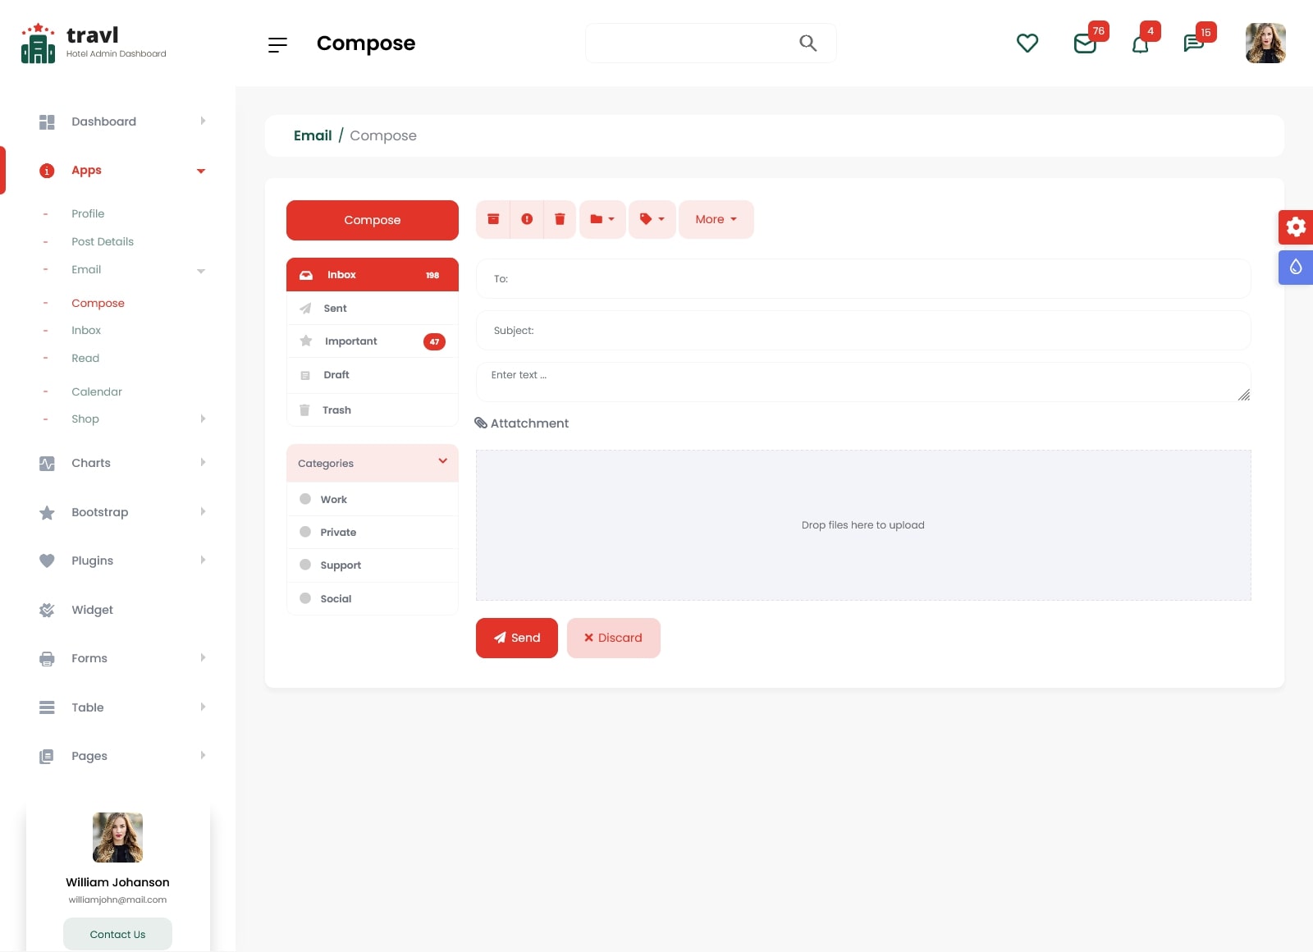Click the Discard button
Image resolution: width=1313 pixels, height=952 pixels.
(613, 638)
